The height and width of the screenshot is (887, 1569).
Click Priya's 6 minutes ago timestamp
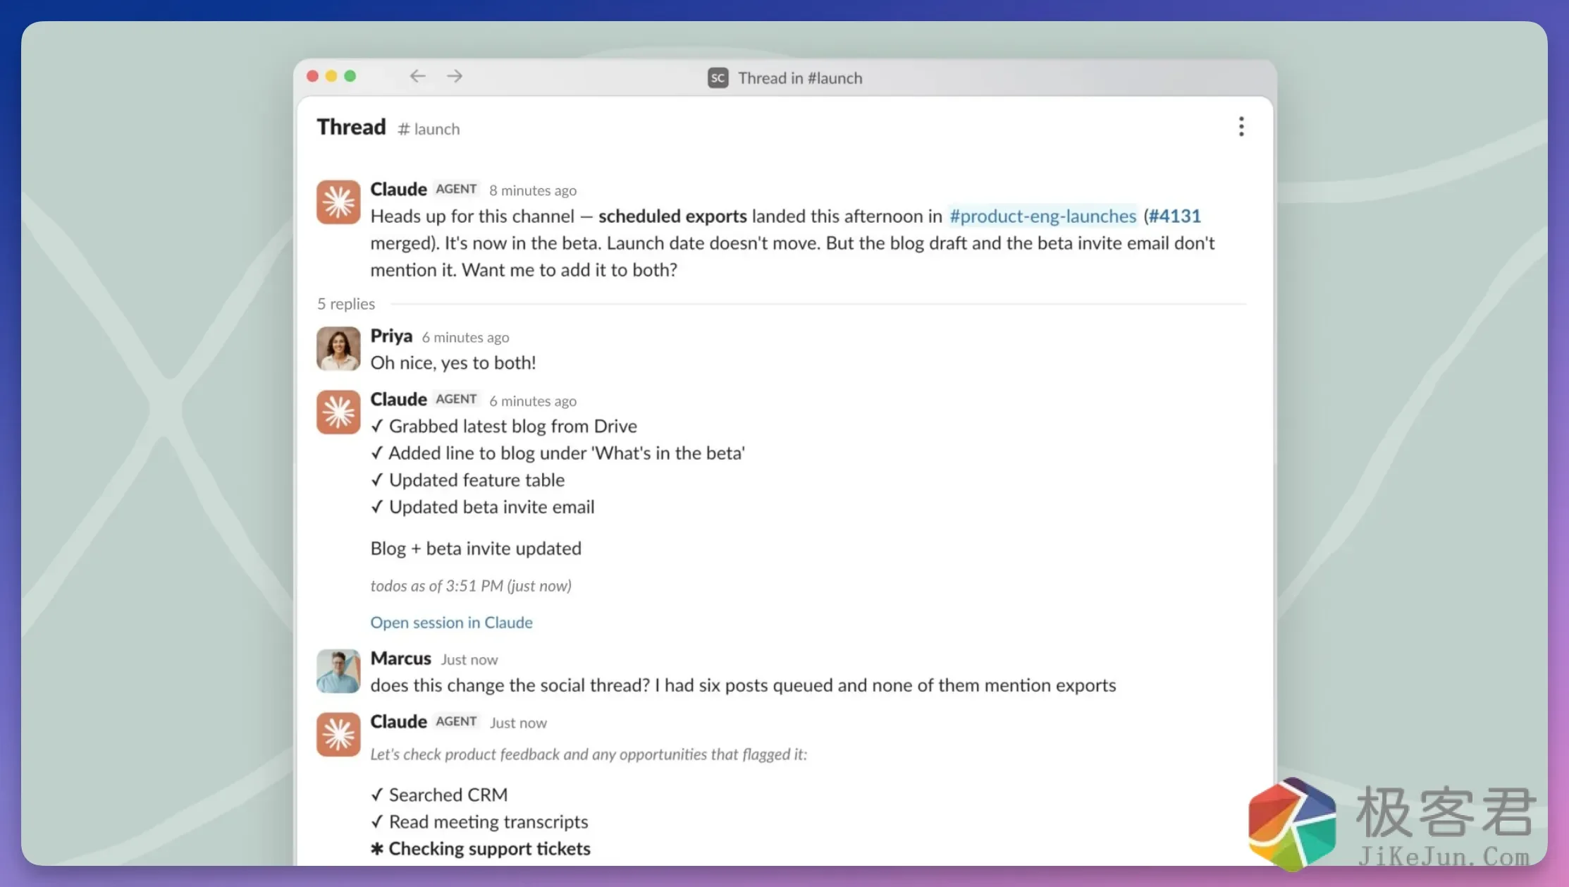(465, 338)
